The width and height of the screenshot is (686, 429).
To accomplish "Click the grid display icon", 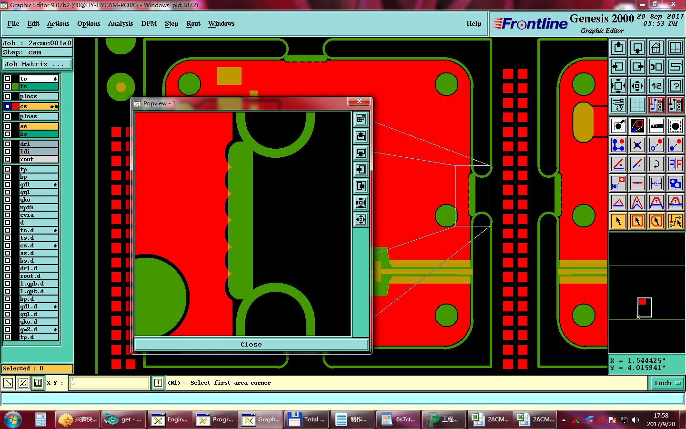I will pos(637,105).
